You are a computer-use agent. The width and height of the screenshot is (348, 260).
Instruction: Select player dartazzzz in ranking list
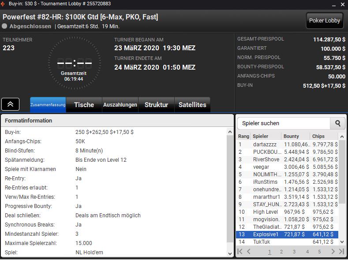tap(266, 144)
